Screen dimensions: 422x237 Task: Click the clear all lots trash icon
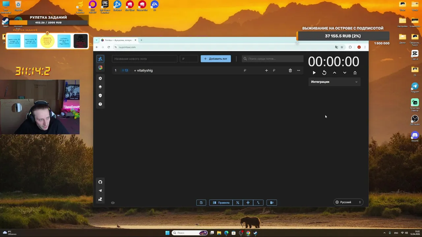tap(272, 202)
